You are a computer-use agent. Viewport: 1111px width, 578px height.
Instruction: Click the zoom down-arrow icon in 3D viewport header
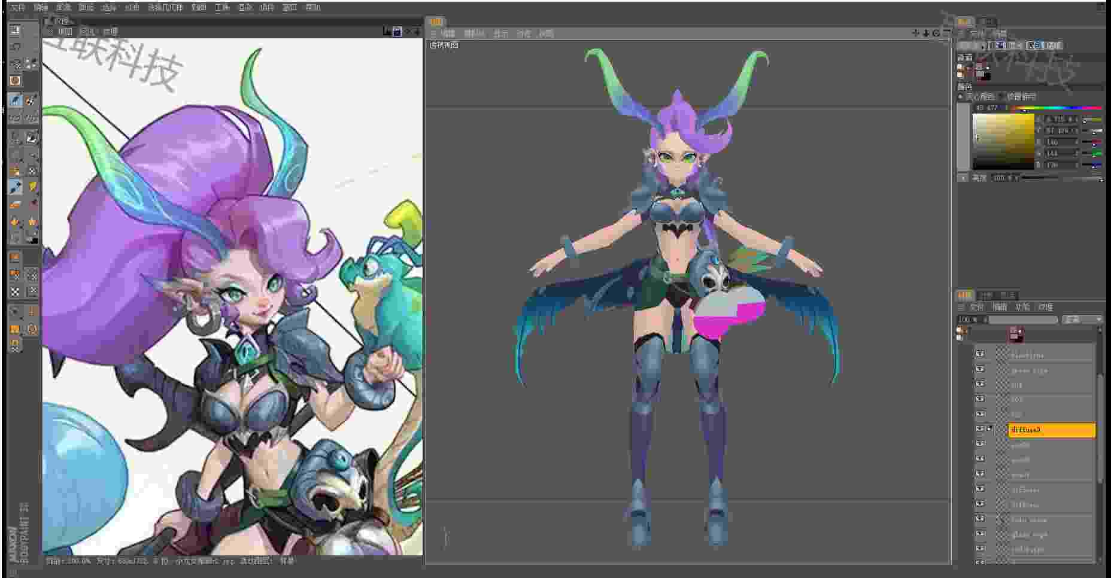(925, 33)
